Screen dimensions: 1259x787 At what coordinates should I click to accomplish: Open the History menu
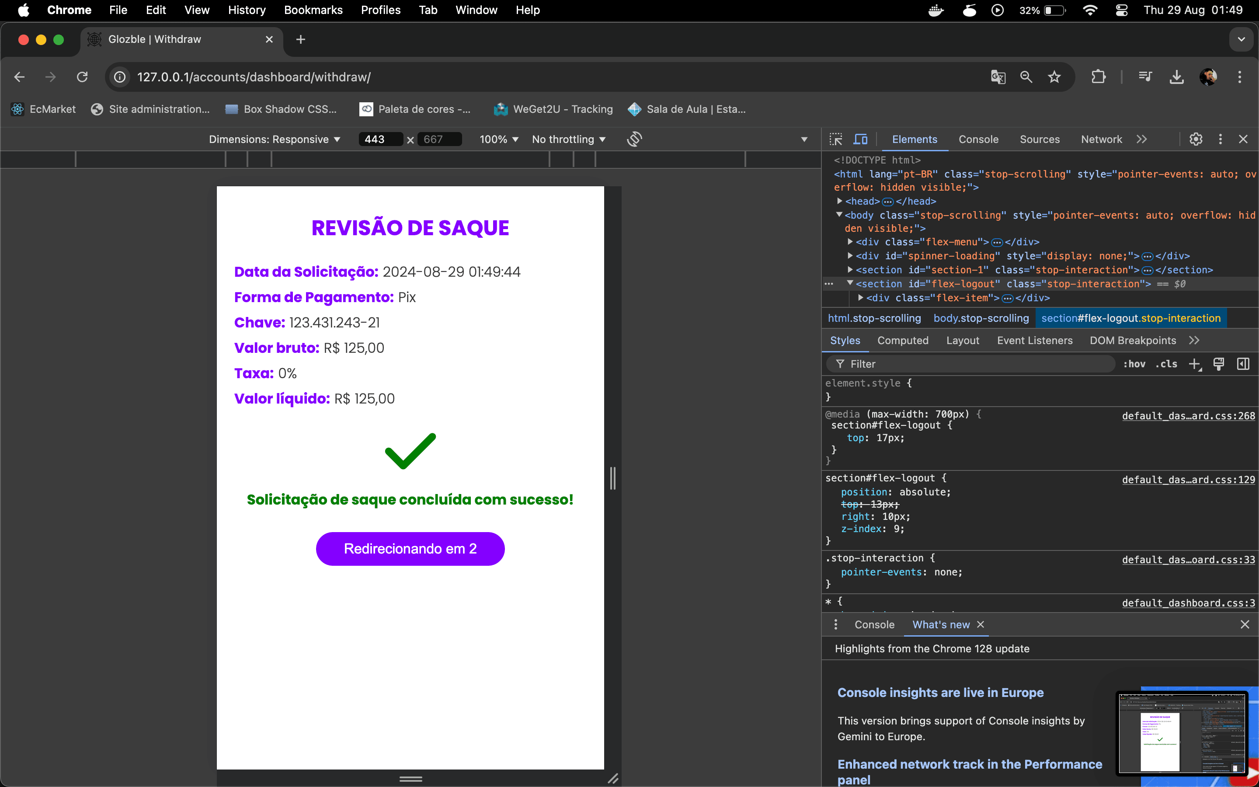point(247,10)
